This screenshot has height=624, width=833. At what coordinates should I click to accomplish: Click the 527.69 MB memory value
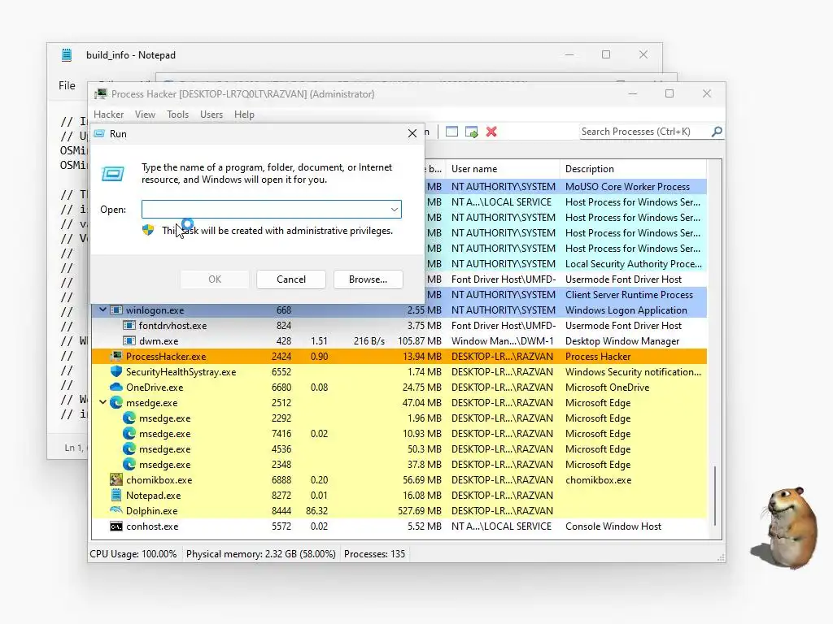(420, 510)
